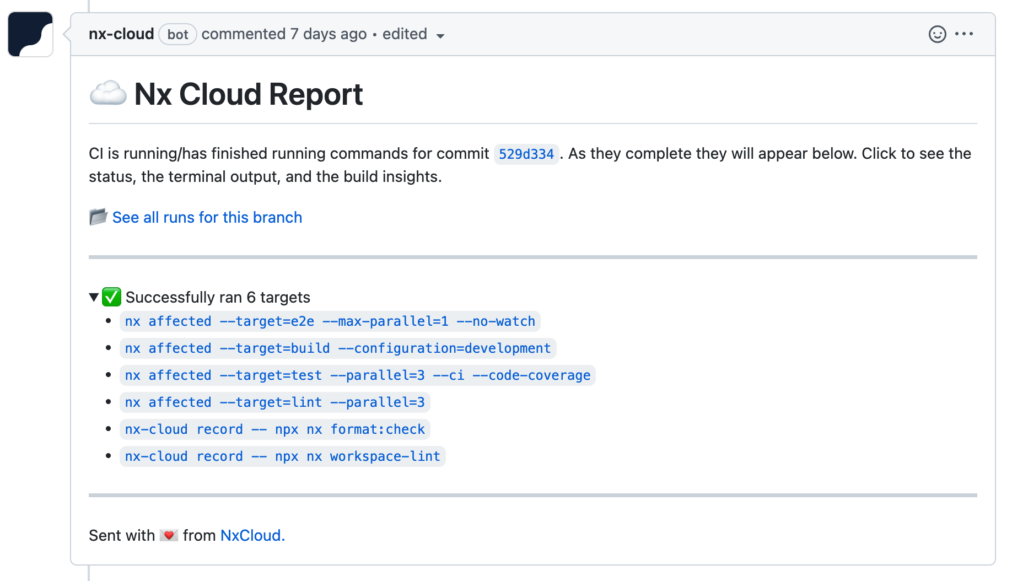
Task: Open commit 529d334 details
Action: click(526, 154)
